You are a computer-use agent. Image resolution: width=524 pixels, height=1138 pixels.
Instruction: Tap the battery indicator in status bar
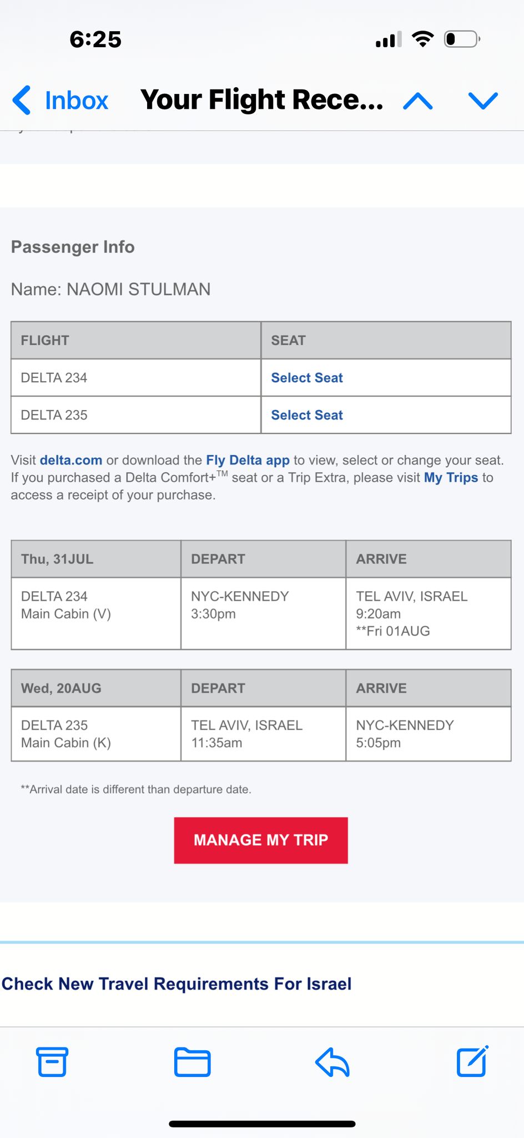tap(462, 39)
